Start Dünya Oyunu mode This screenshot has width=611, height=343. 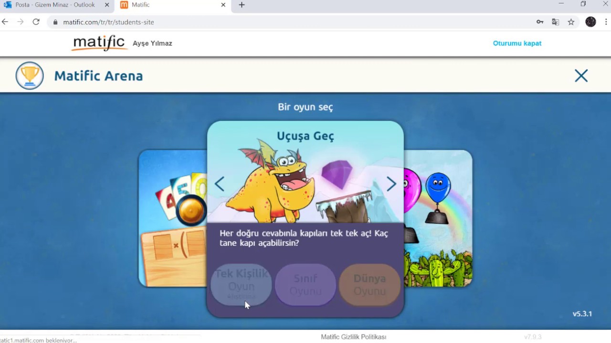tap(369, 285)
